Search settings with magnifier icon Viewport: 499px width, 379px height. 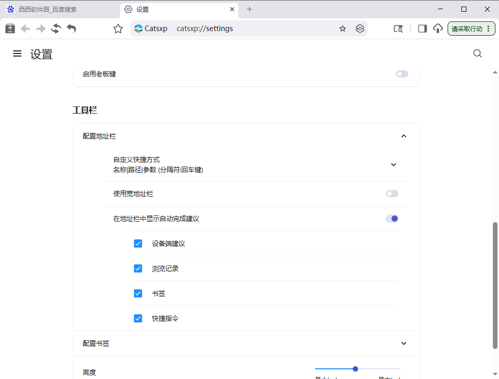[478, 53]
